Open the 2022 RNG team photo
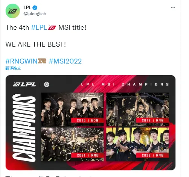 (x=137, y=144)
